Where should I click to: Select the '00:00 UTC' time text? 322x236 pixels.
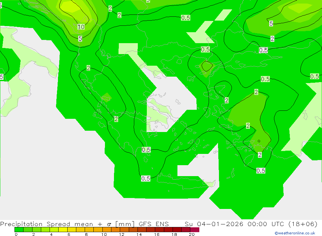(x=266, y=224)
